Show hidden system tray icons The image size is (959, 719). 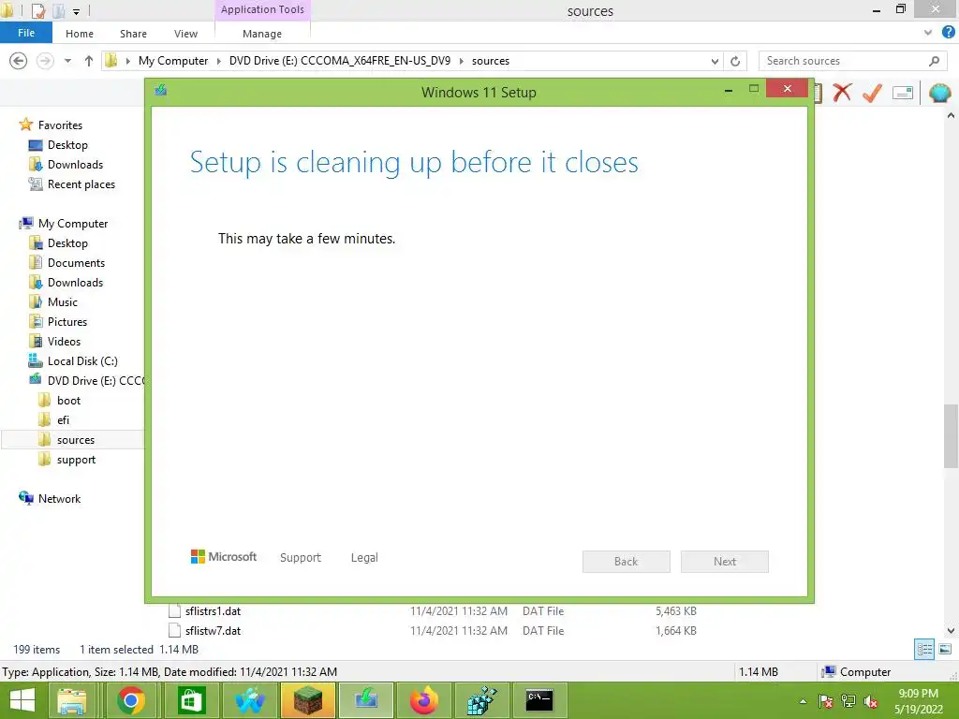803,701
